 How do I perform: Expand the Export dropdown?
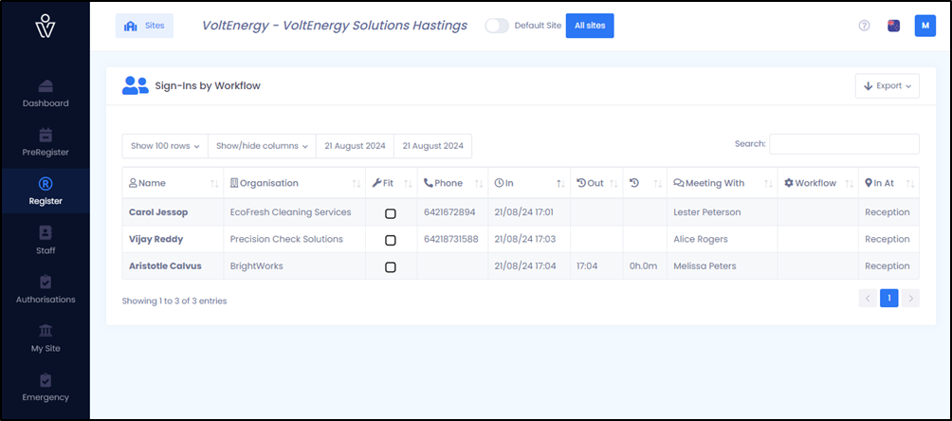click(887, 85)
